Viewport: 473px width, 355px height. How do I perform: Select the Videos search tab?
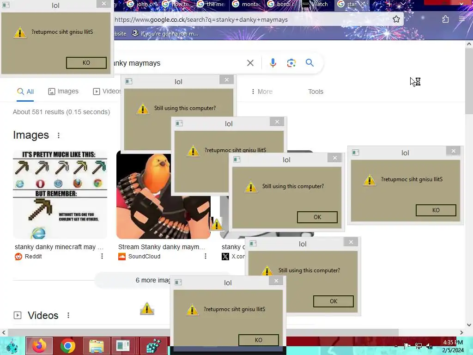pos(107,92)
